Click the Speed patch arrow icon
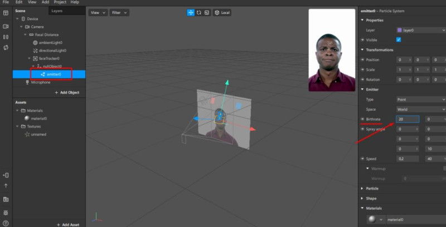446x227 pixels. tap(363, 159)
